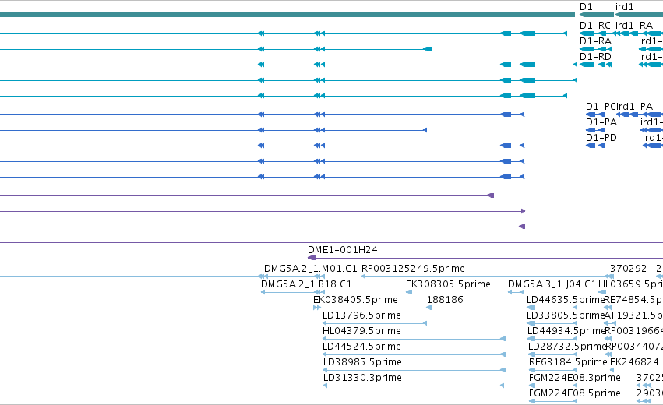Click the DMG5A.3_1.J04.C1 alignment label
Image resolution: width=663 pixels, height=405 pixels.
(552, 284)
